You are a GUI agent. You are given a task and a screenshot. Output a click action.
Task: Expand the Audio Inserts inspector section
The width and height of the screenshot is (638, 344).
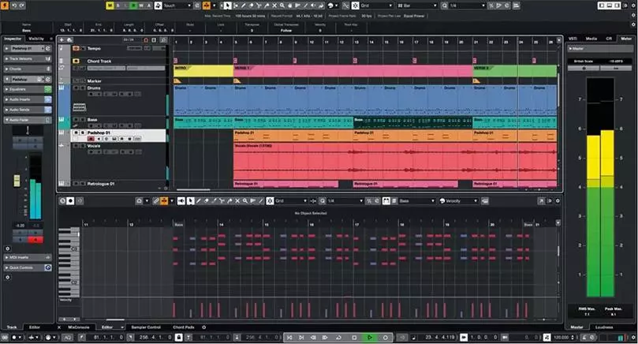pos(28,99)
